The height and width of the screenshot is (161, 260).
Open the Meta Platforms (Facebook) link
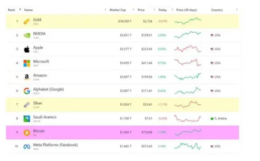pos(55,145)
